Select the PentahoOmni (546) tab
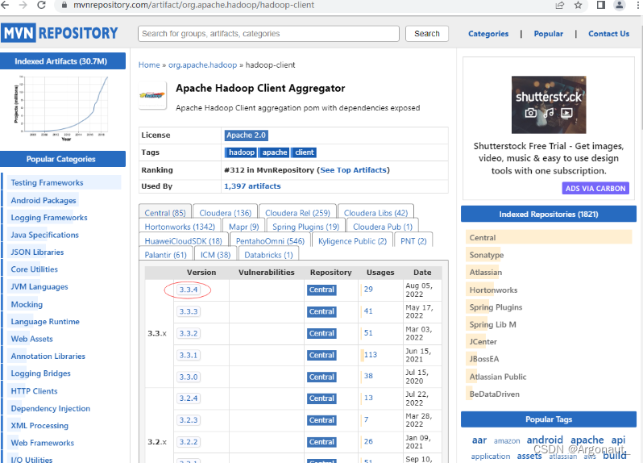The height and width of the screenshot is (463, 643). pos(270,241)
